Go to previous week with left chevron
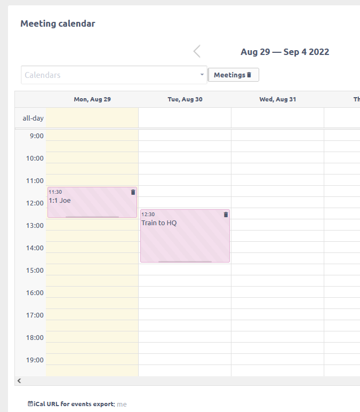360x412 pixels. click(197, 51)
